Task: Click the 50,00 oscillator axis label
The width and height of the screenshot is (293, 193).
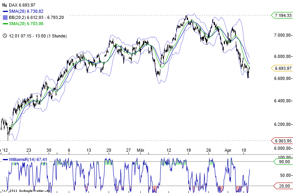Action: 285,175
